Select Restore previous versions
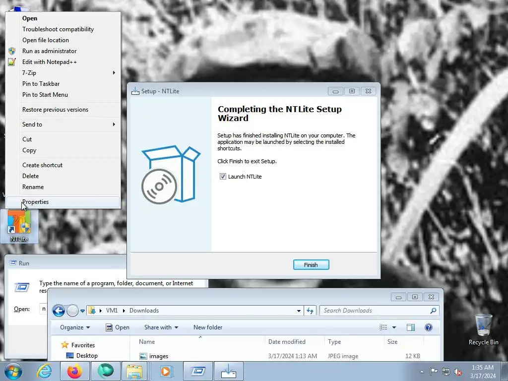The image size is (508, 381). [x=63, y=110]
